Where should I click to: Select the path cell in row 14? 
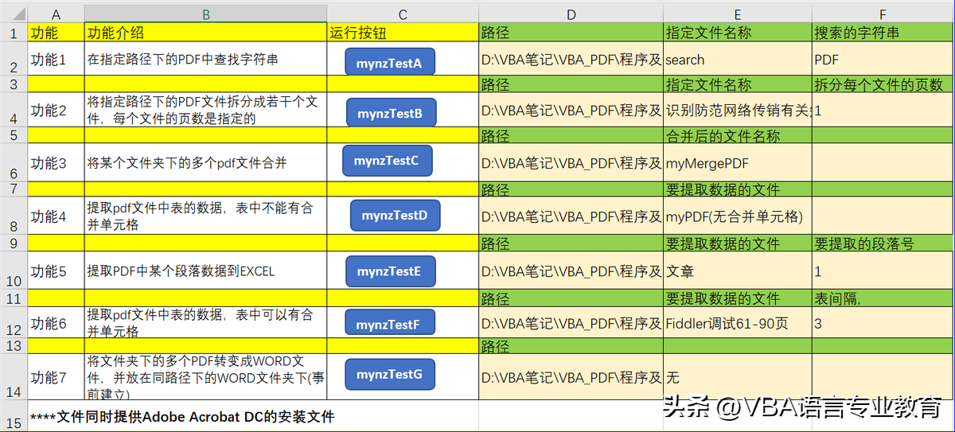click(x=571, y=377)
